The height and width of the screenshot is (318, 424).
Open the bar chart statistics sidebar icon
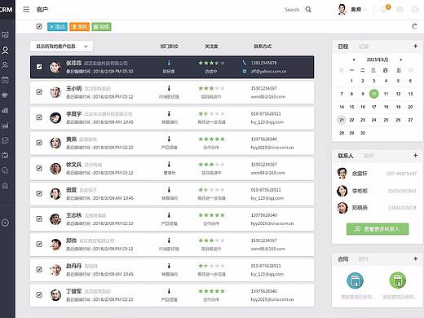point(5,126)
